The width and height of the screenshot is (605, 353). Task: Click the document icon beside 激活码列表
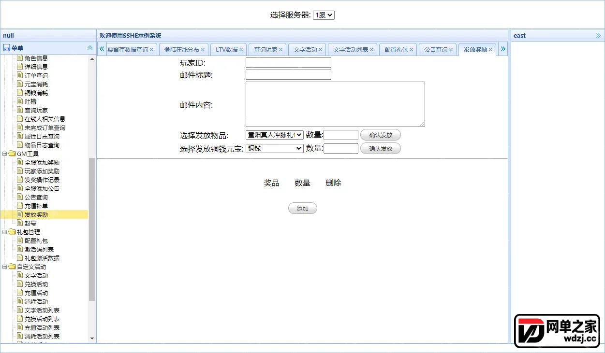click(x=20, y=249)
